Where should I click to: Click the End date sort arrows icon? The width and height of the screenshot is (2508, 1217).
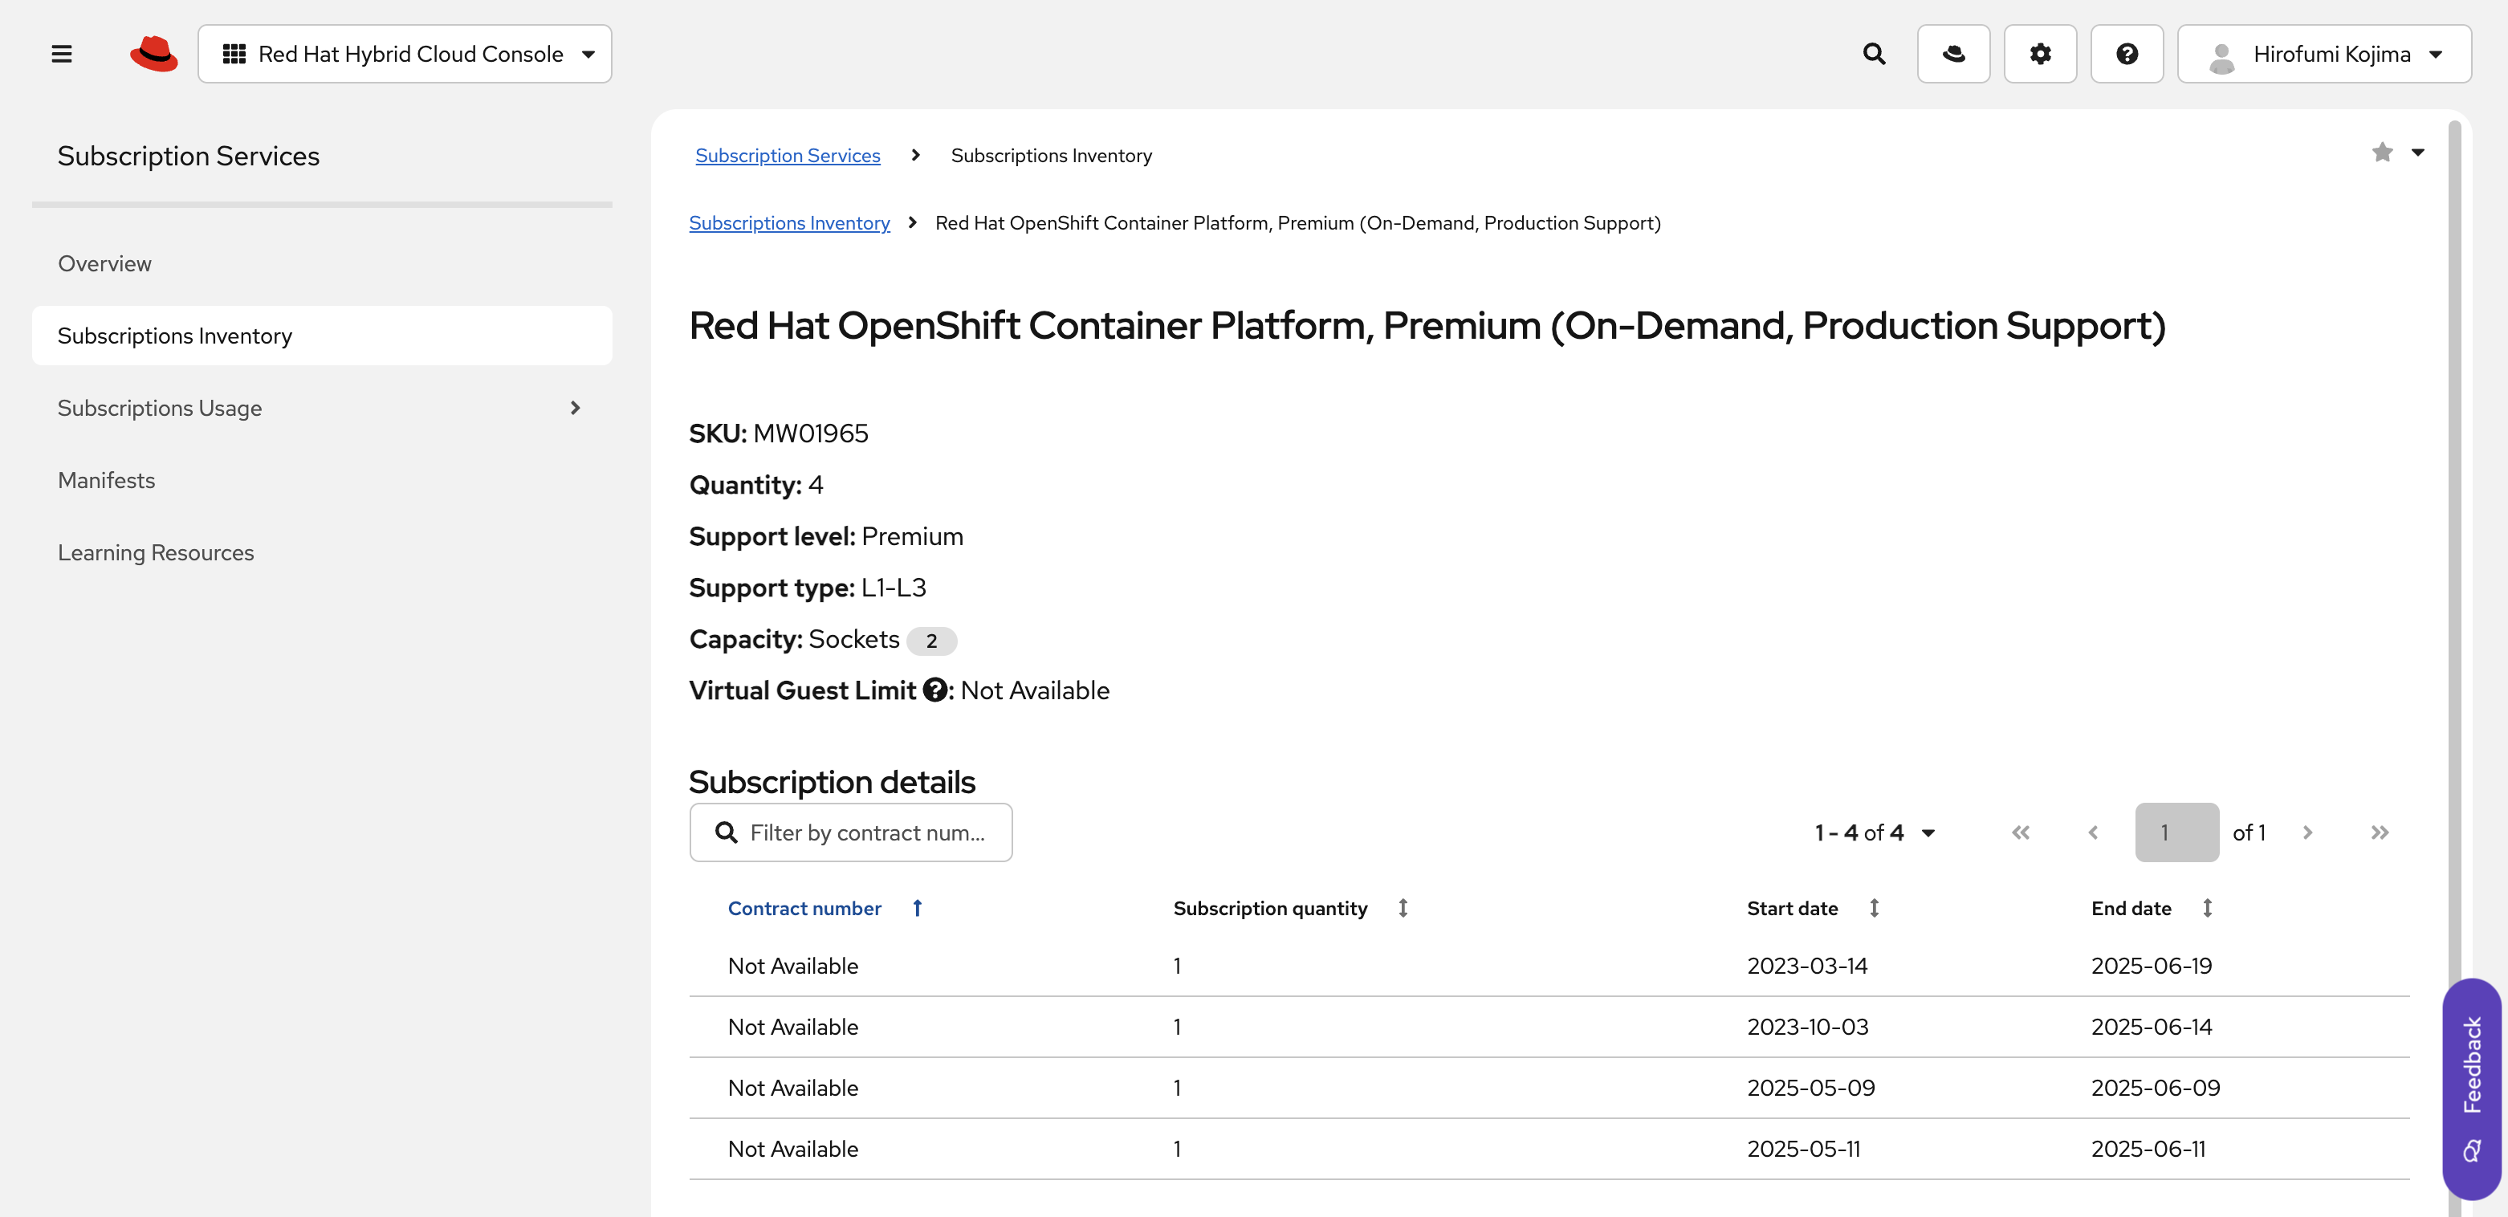pos(2206,909)
